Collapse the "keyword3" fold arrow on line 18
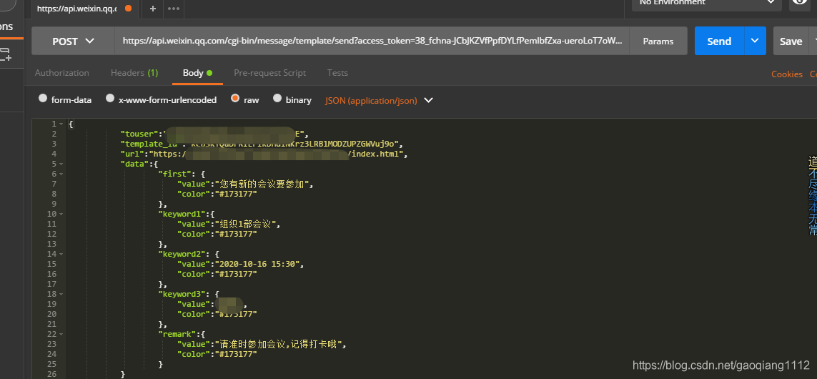The height and width of the screenshot is (379, 817). [61, 295]
